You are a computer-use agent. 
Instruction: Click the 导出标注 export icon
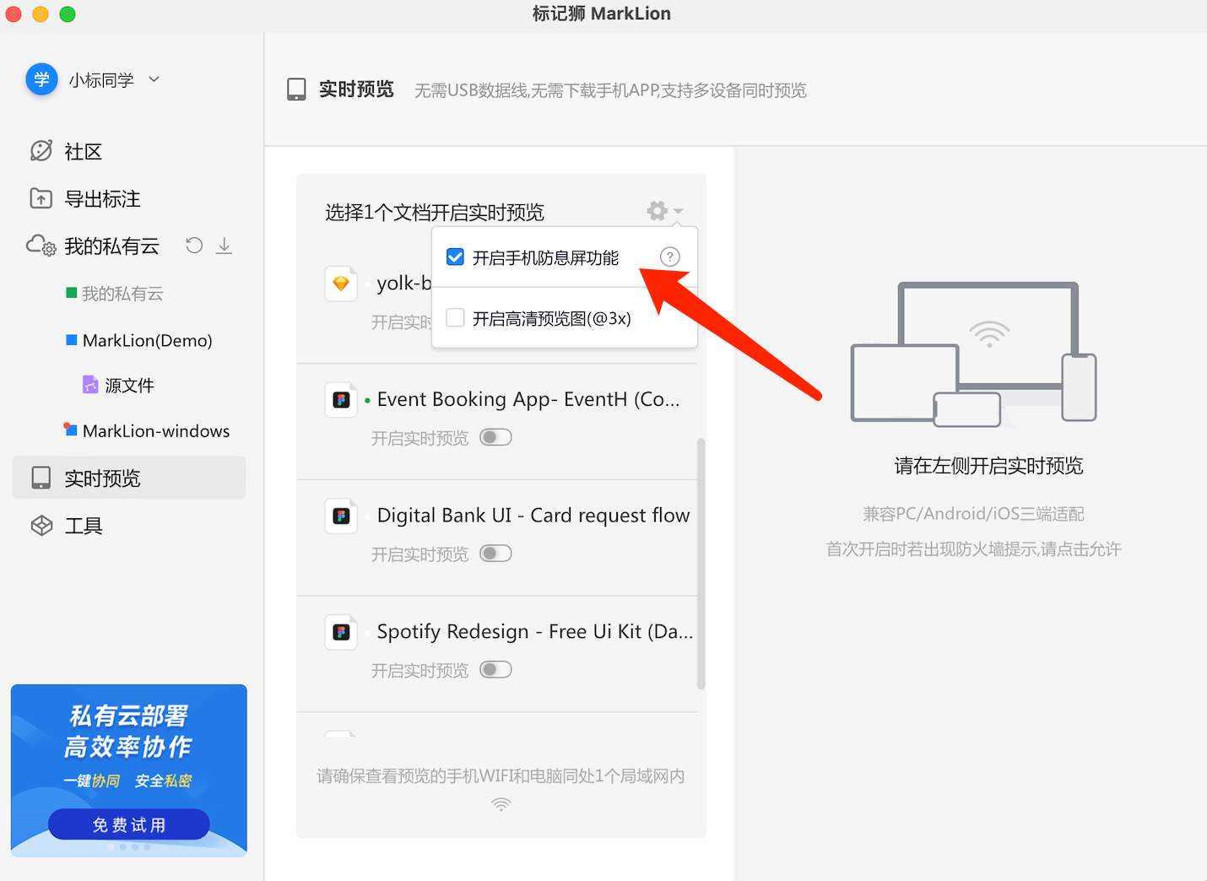[40, 198]
